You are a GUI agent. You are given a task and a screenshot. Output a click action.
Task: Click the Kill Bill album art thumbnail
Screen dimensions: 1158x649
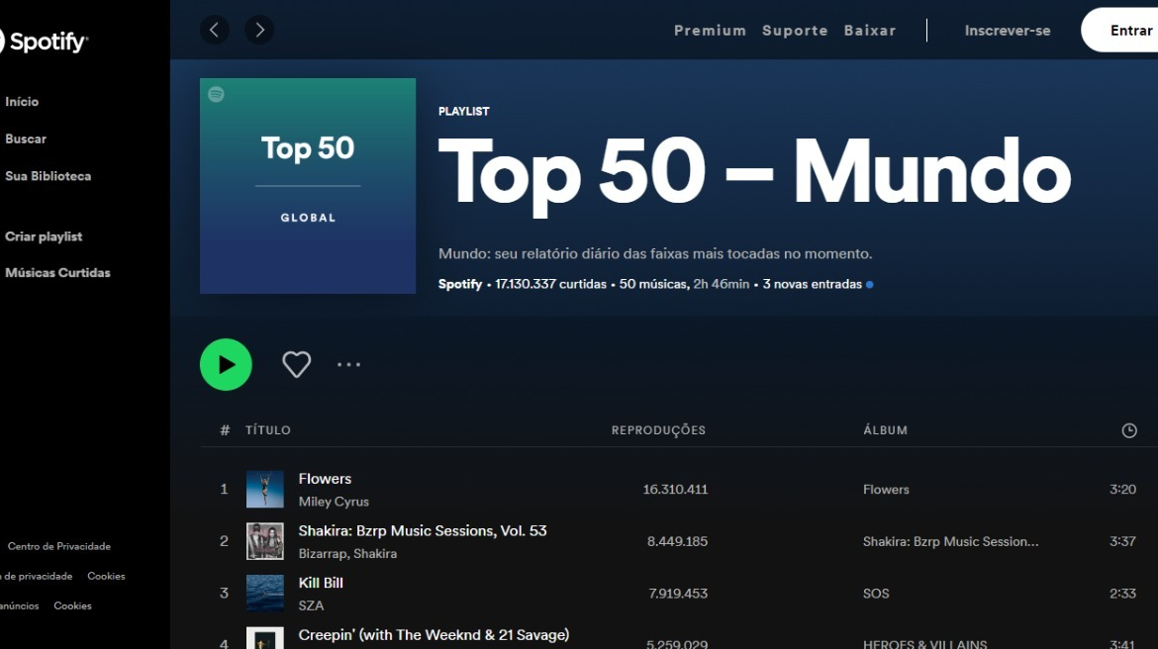point(265,594)
